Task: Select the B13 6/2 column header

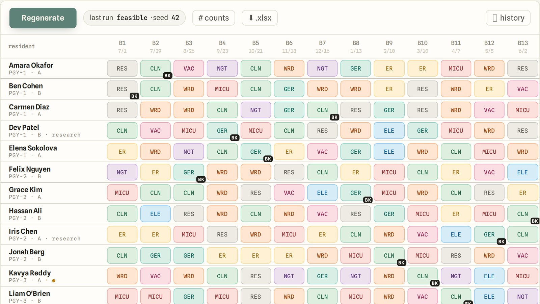Action: click(x=522, y=47)
